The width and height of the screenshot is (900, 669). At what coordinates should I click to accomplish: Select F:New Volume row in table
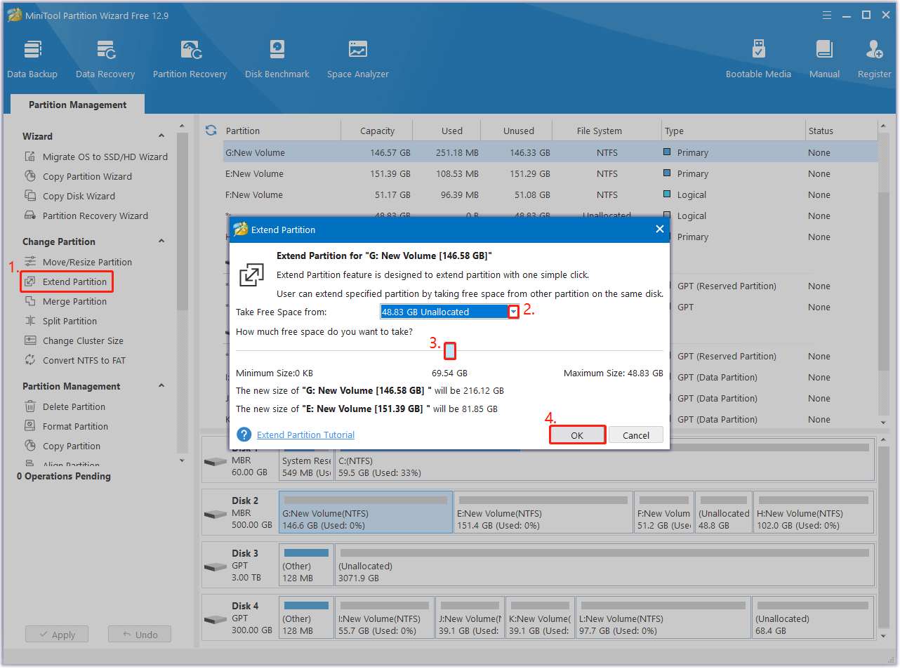pyautogui.click(x=551, y=194)
